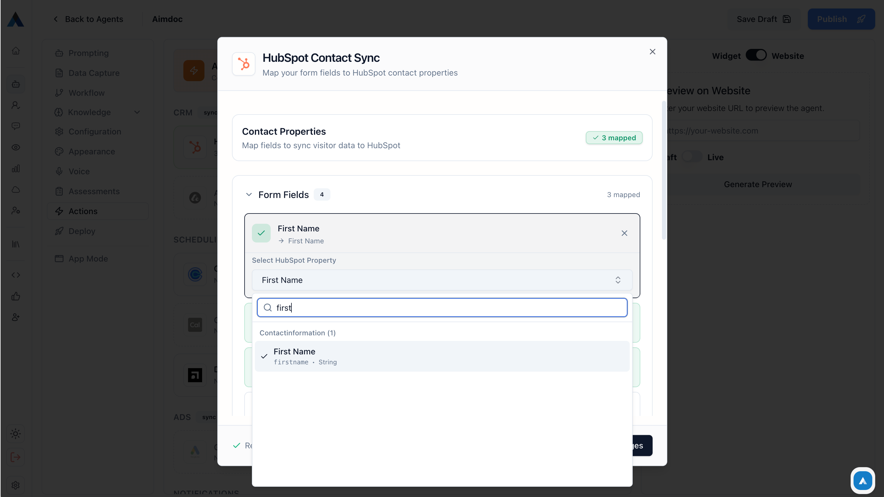Open the analytics bar chart icon

coord(16,168)
